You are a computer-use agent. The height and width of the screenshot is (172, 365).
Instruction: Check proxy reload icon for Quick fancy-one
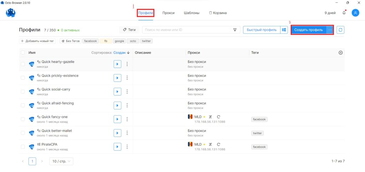point(219,117)
